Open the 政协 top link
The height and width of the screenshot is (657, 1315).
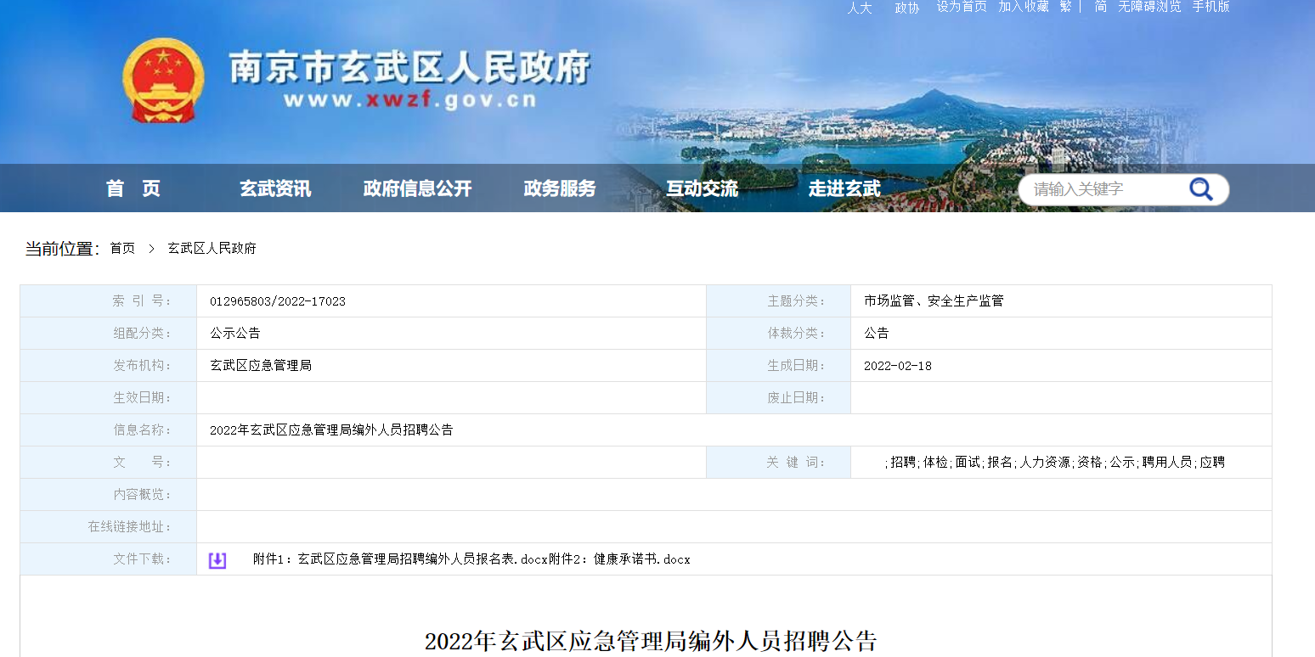pos(906,8)
